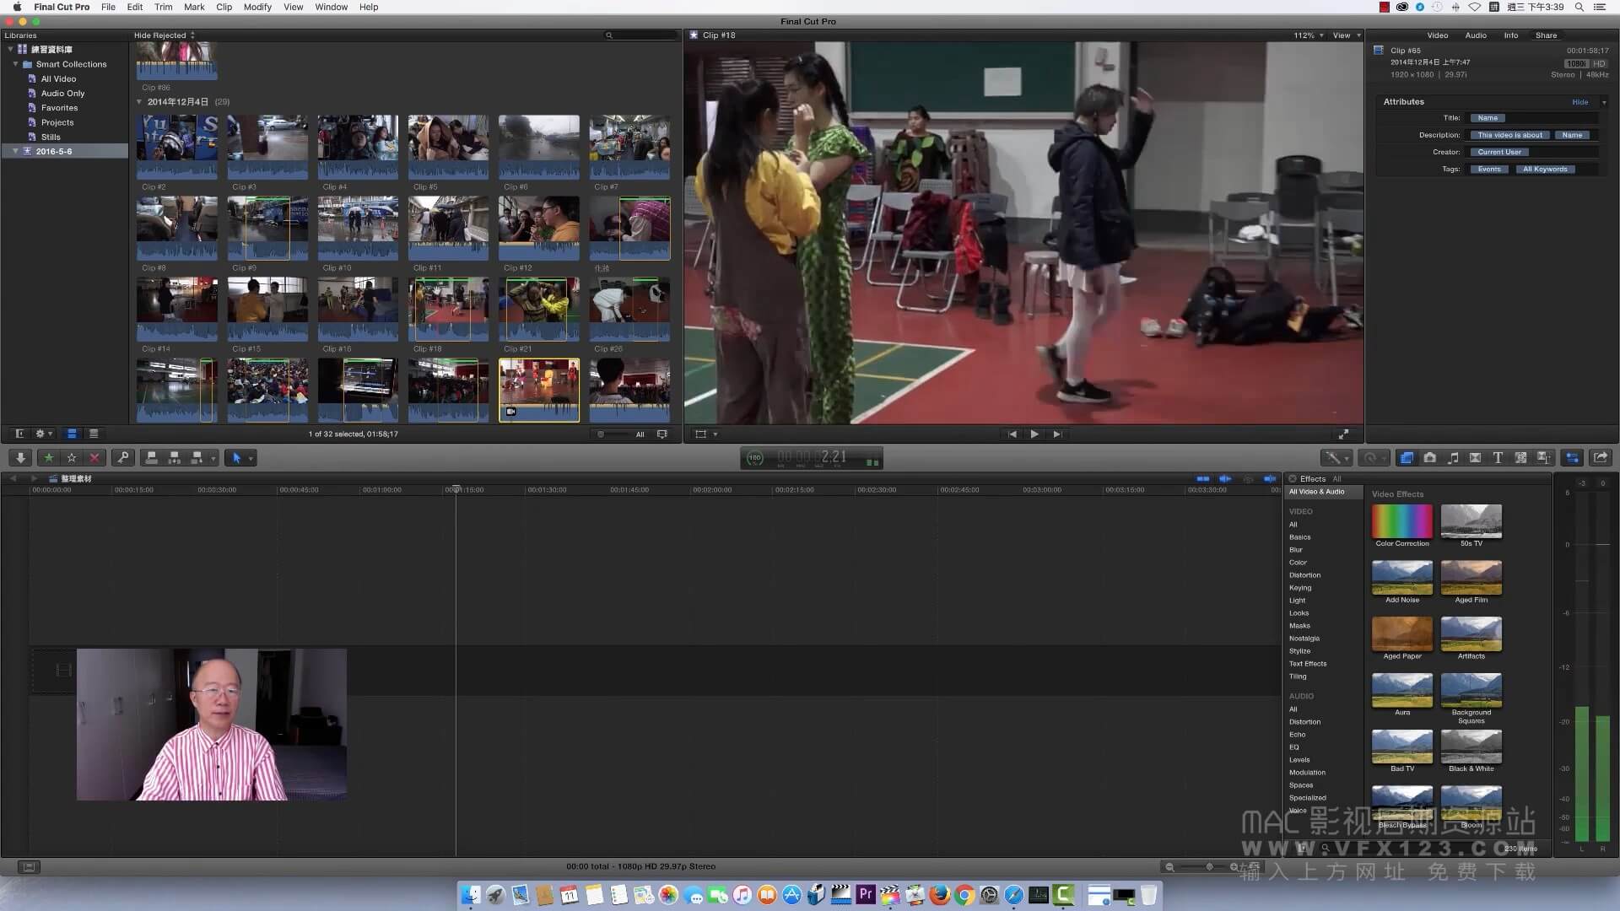Image resolution: width=1620 pixels, height=911 pixels.
Task: Open the Retime speed menu
Action: coord(1374,457)
